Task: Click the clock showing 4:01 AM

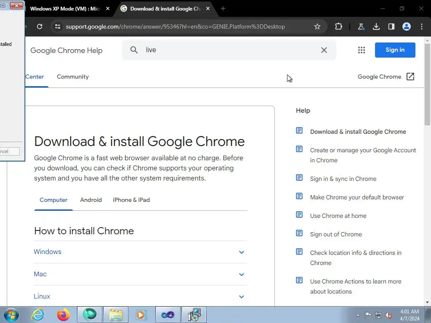Action: tap(410, 315)
